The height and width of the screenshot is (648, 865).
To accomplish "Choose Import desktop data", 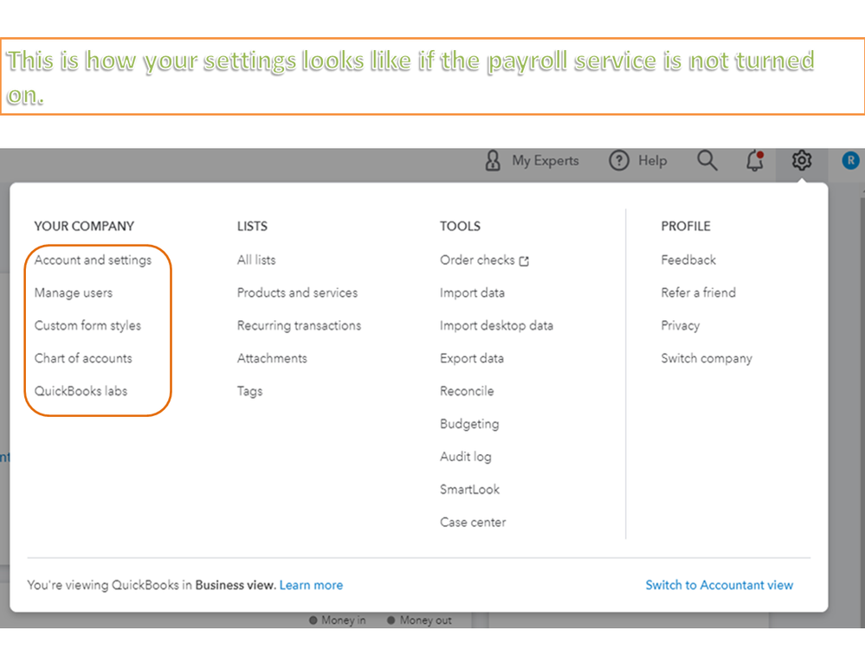I will [496, 325].
